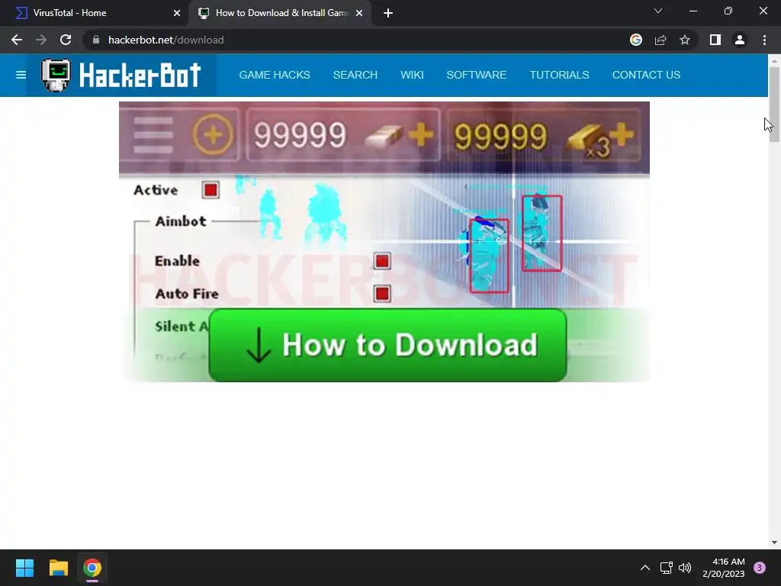Expand the tab search dropdown
Image resolution: width=781 pixels, height=586 pixels.
pos(658,11)
